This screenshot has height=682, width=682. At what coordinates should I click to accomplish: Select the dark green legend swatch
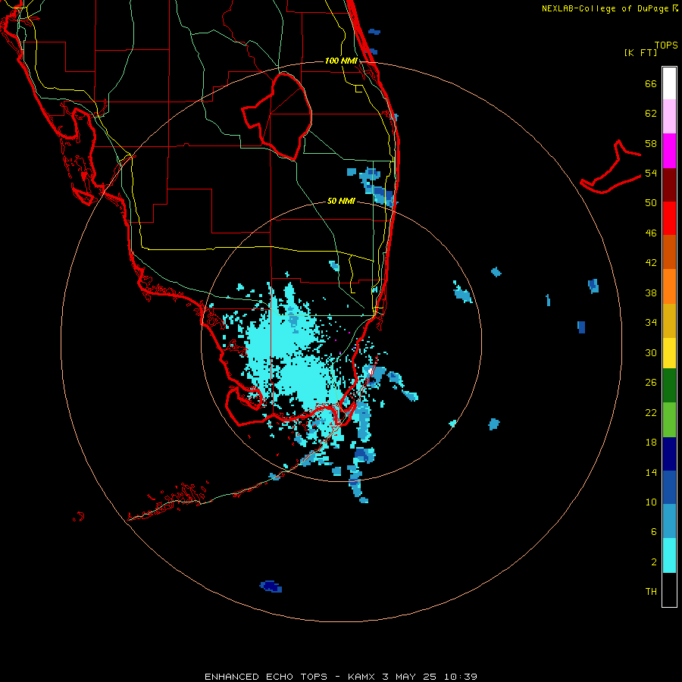tap(669, 386)
